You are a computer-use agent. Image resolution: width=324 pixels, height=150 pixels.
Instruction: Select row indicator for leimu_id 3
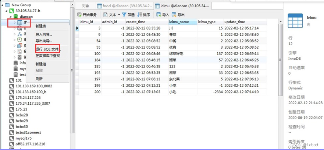click(77, 28)
